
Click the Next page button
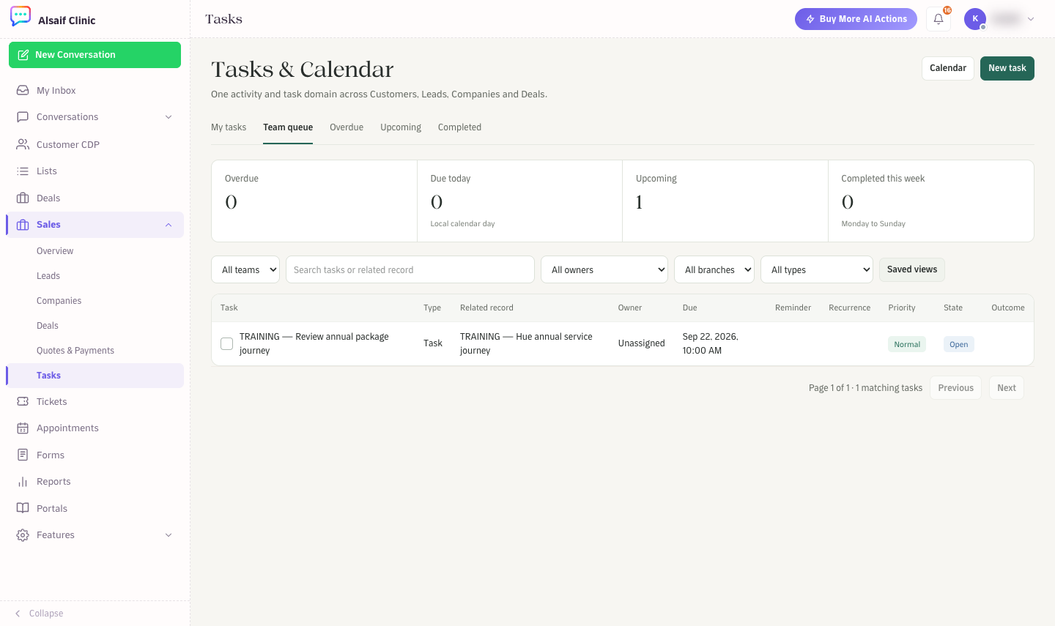(1006, 388)
